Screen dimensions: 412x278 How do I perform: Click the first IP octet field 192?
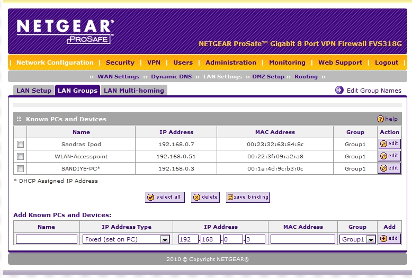point(189,239)
